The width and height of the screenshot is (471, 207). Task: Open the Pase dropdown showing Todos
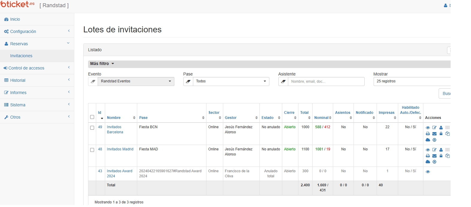click(231, 81)
